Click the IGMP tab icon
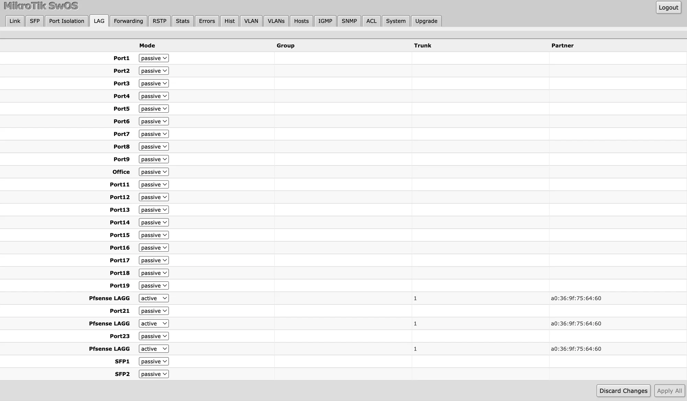This screenshot has height=401, width=687. 325,21
